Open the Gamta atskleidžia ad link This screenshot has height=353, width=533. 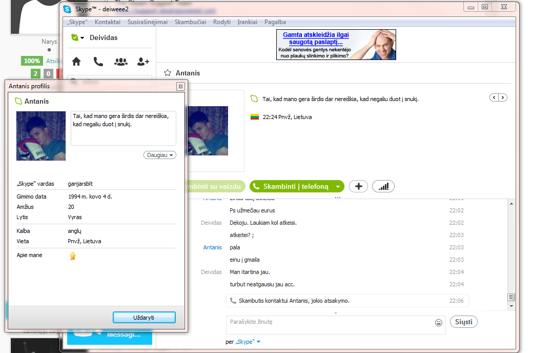(316, 38)
